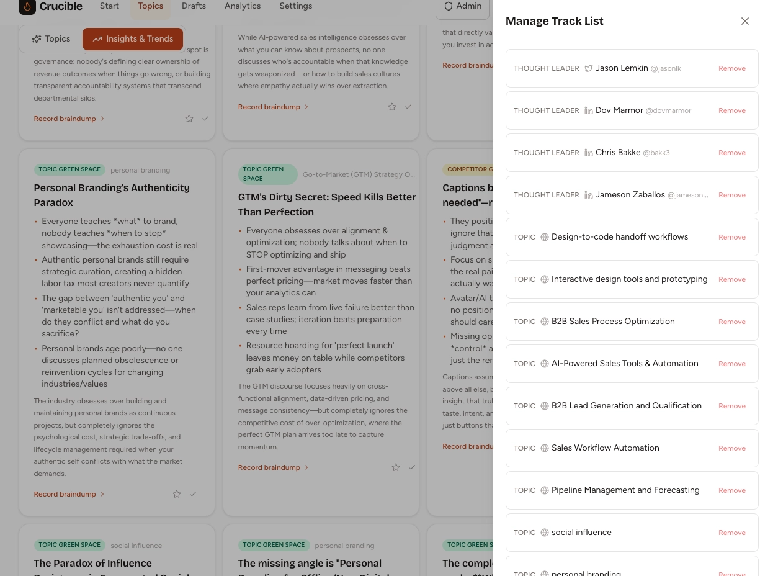Star the GTM's Dirty Secret card
This screenshot has width=760, height=576.
click(x=396, y=467)
